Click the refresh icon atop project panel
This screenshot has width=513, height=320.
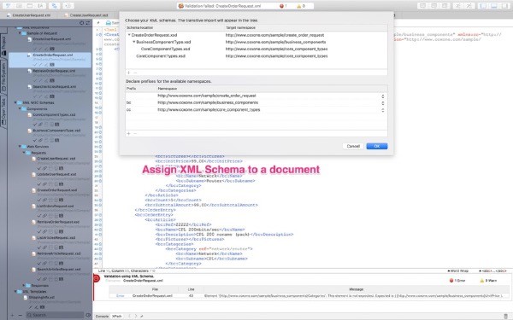click(81, 23)
